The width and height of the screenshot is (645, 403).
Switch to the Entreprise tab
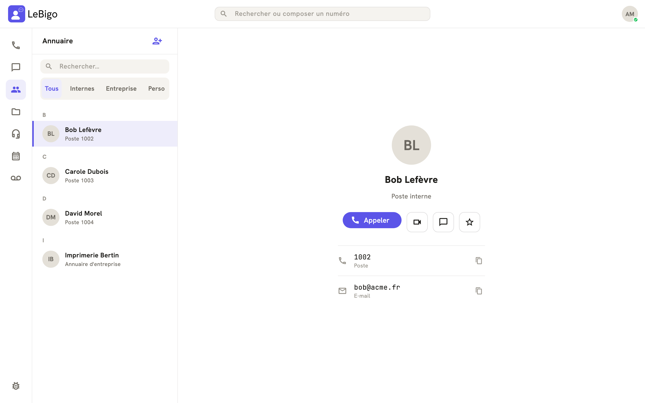pos(121,88)
